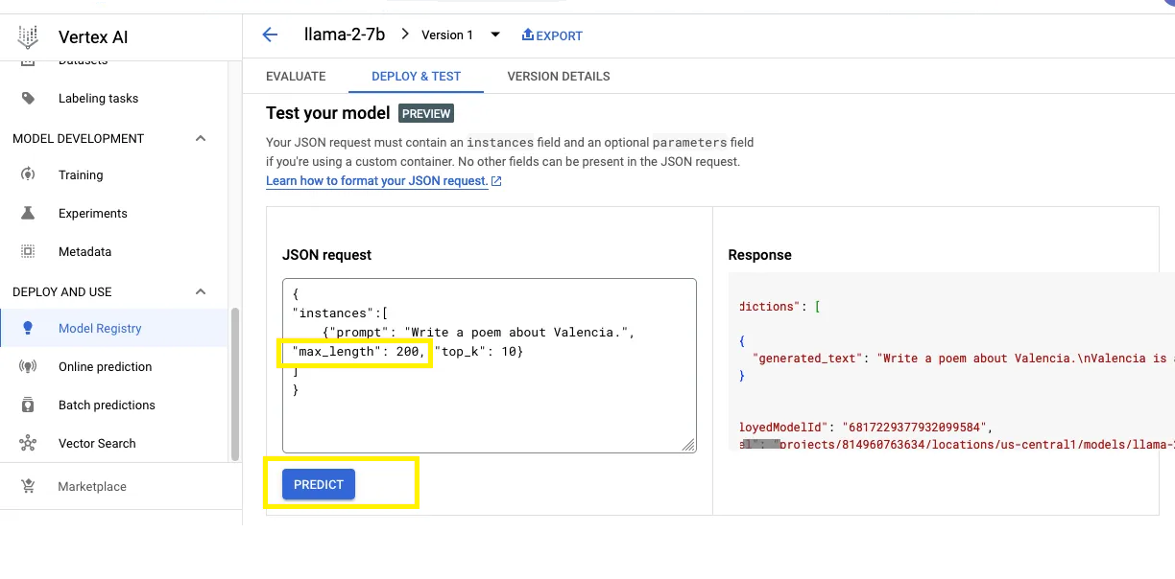Open the Experiments page
Viewport: 1175px width, 579px height.
coord(93,213)
